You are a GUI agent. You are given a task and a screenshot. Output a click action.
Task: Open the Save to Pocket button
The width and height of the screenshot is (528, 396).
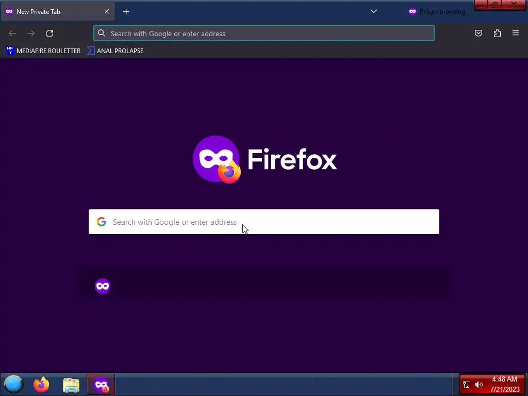tap(478, 33)
